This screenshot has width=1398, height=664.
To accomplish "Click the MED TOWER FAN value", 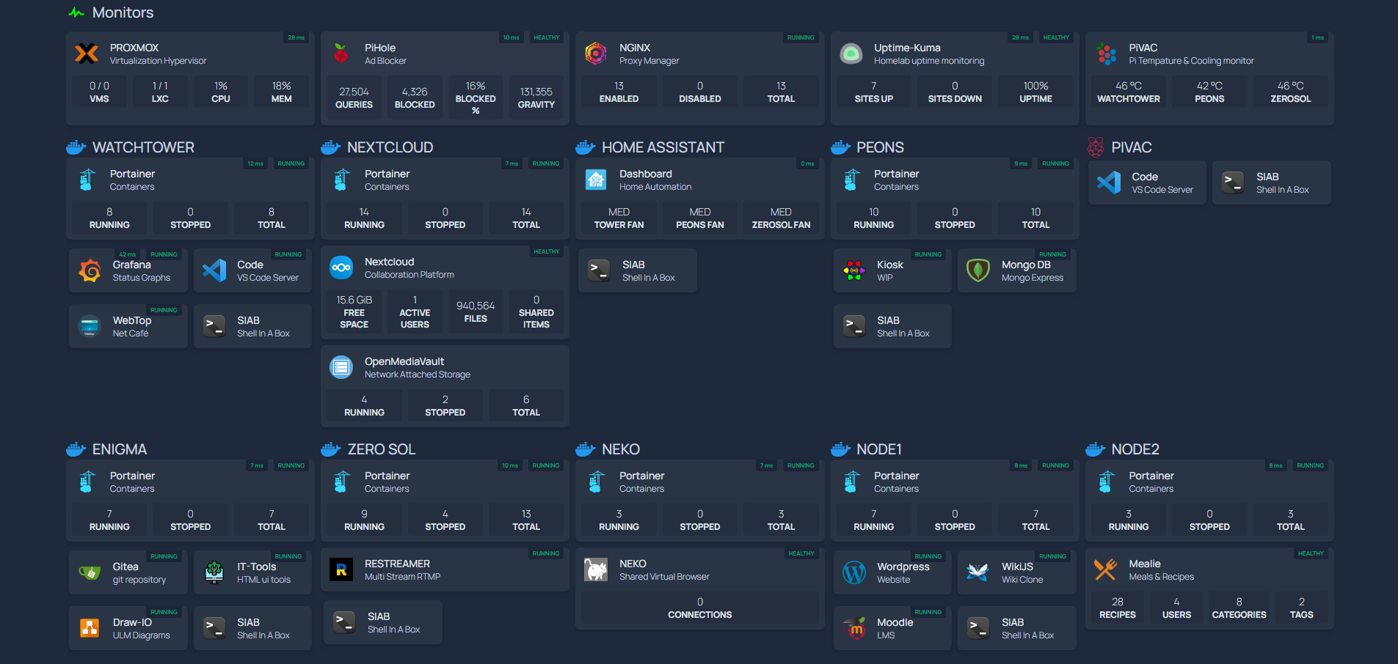I will (x=619, y=218).
